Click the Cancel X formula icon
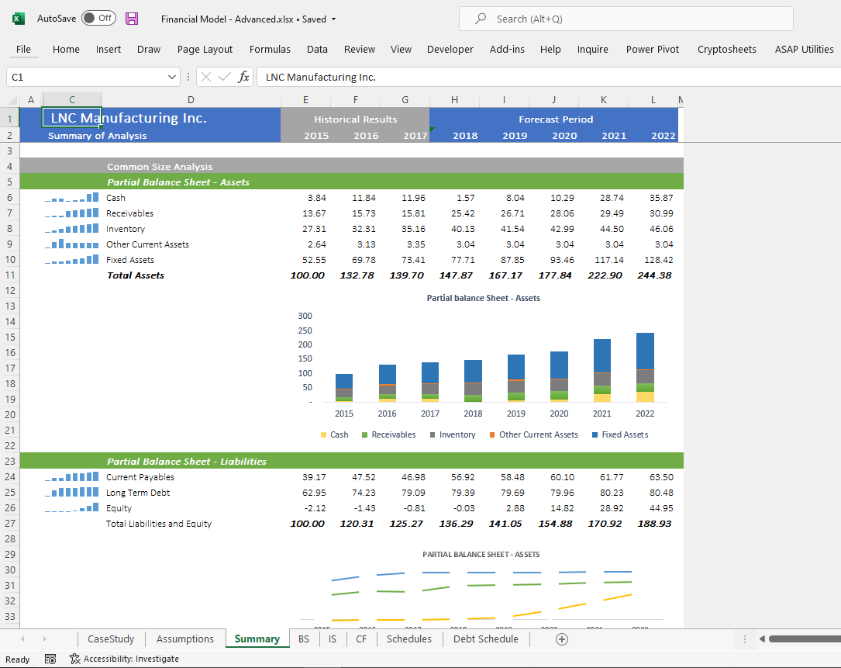Viewport: 841px width, 668px height. point(206,77)
